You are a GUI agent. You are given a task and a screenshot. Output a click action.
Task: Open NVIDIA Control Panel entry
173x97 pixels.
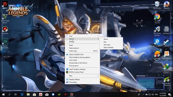(82, 72)
